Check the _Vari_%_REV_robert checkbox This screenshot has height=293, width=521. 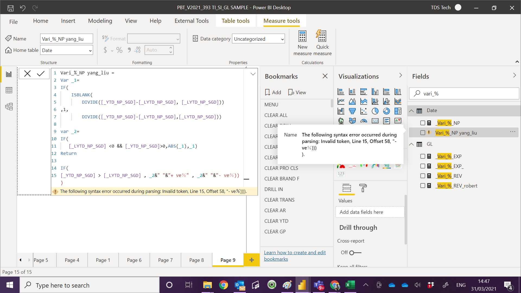pyautogui.click(x=423, y=186)
